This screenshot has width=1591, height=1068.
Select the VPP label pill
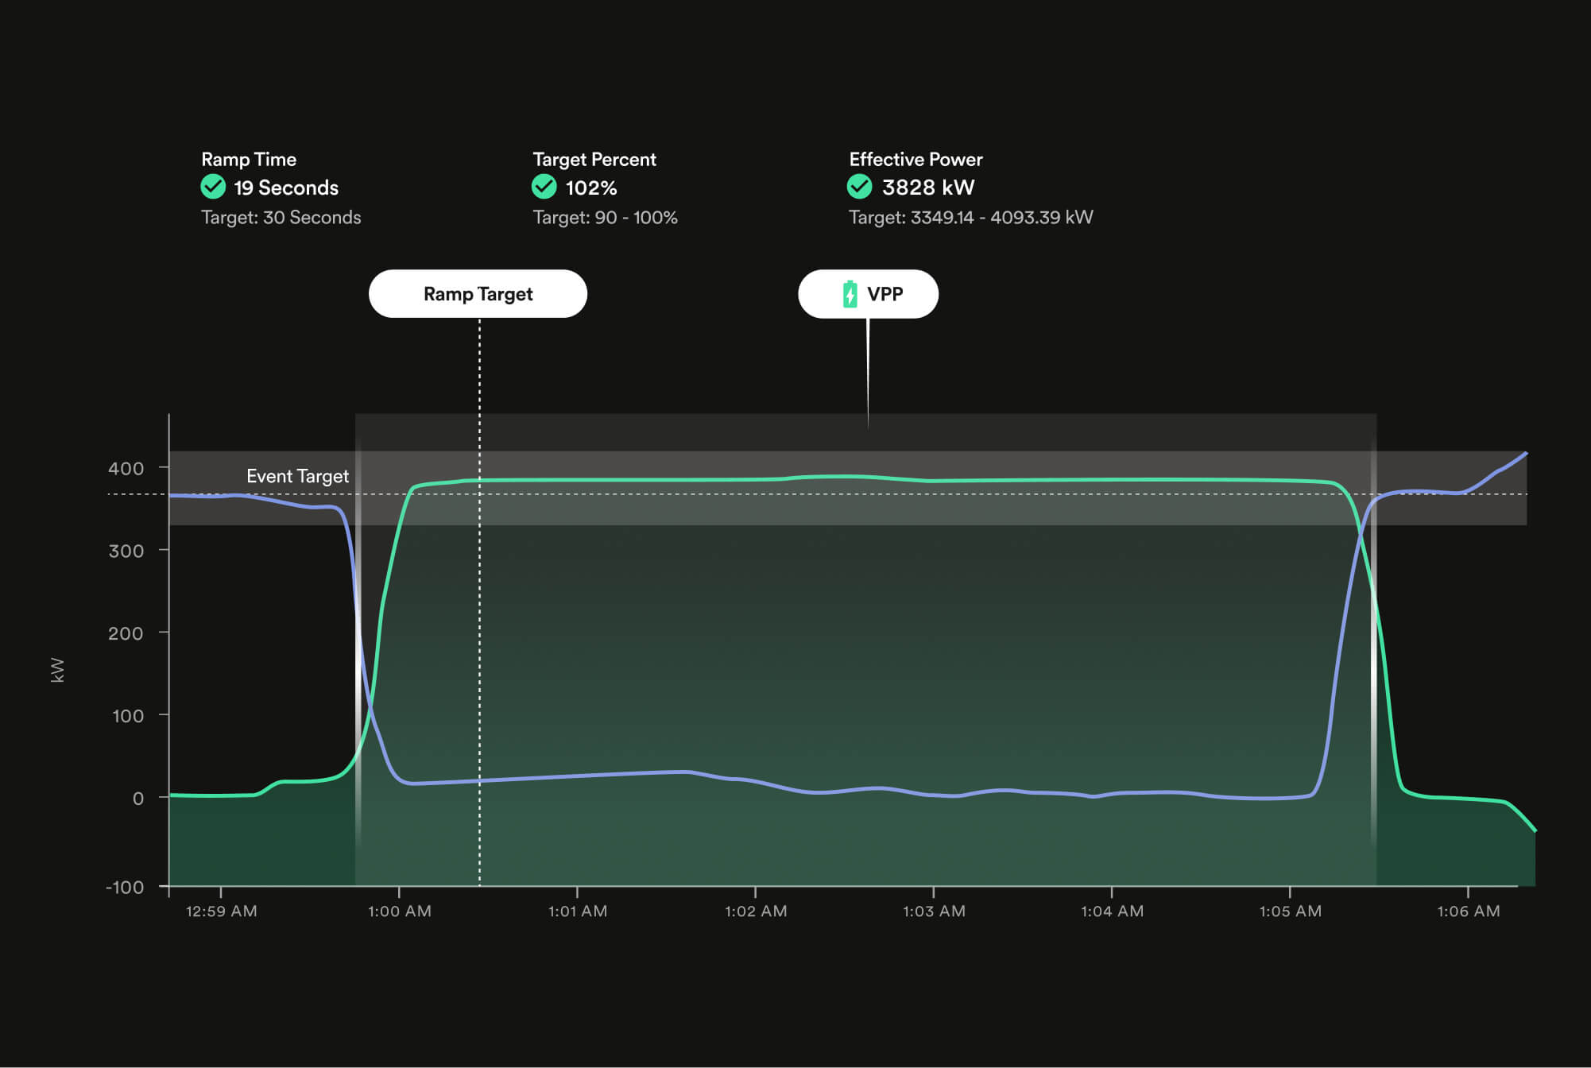[x=868, y=294]
